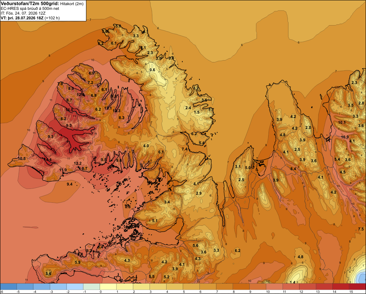Click the EC-HRES model description line
The height and width of the screenshot is (294, 366).
coord(30,8)
